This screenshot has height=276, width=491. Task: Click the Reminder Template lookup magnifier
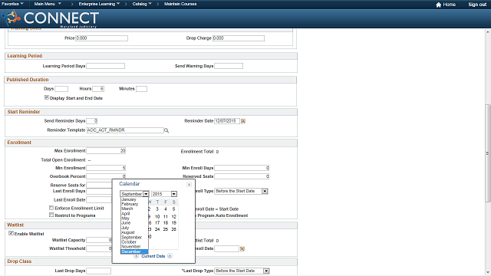pos(166,130)
